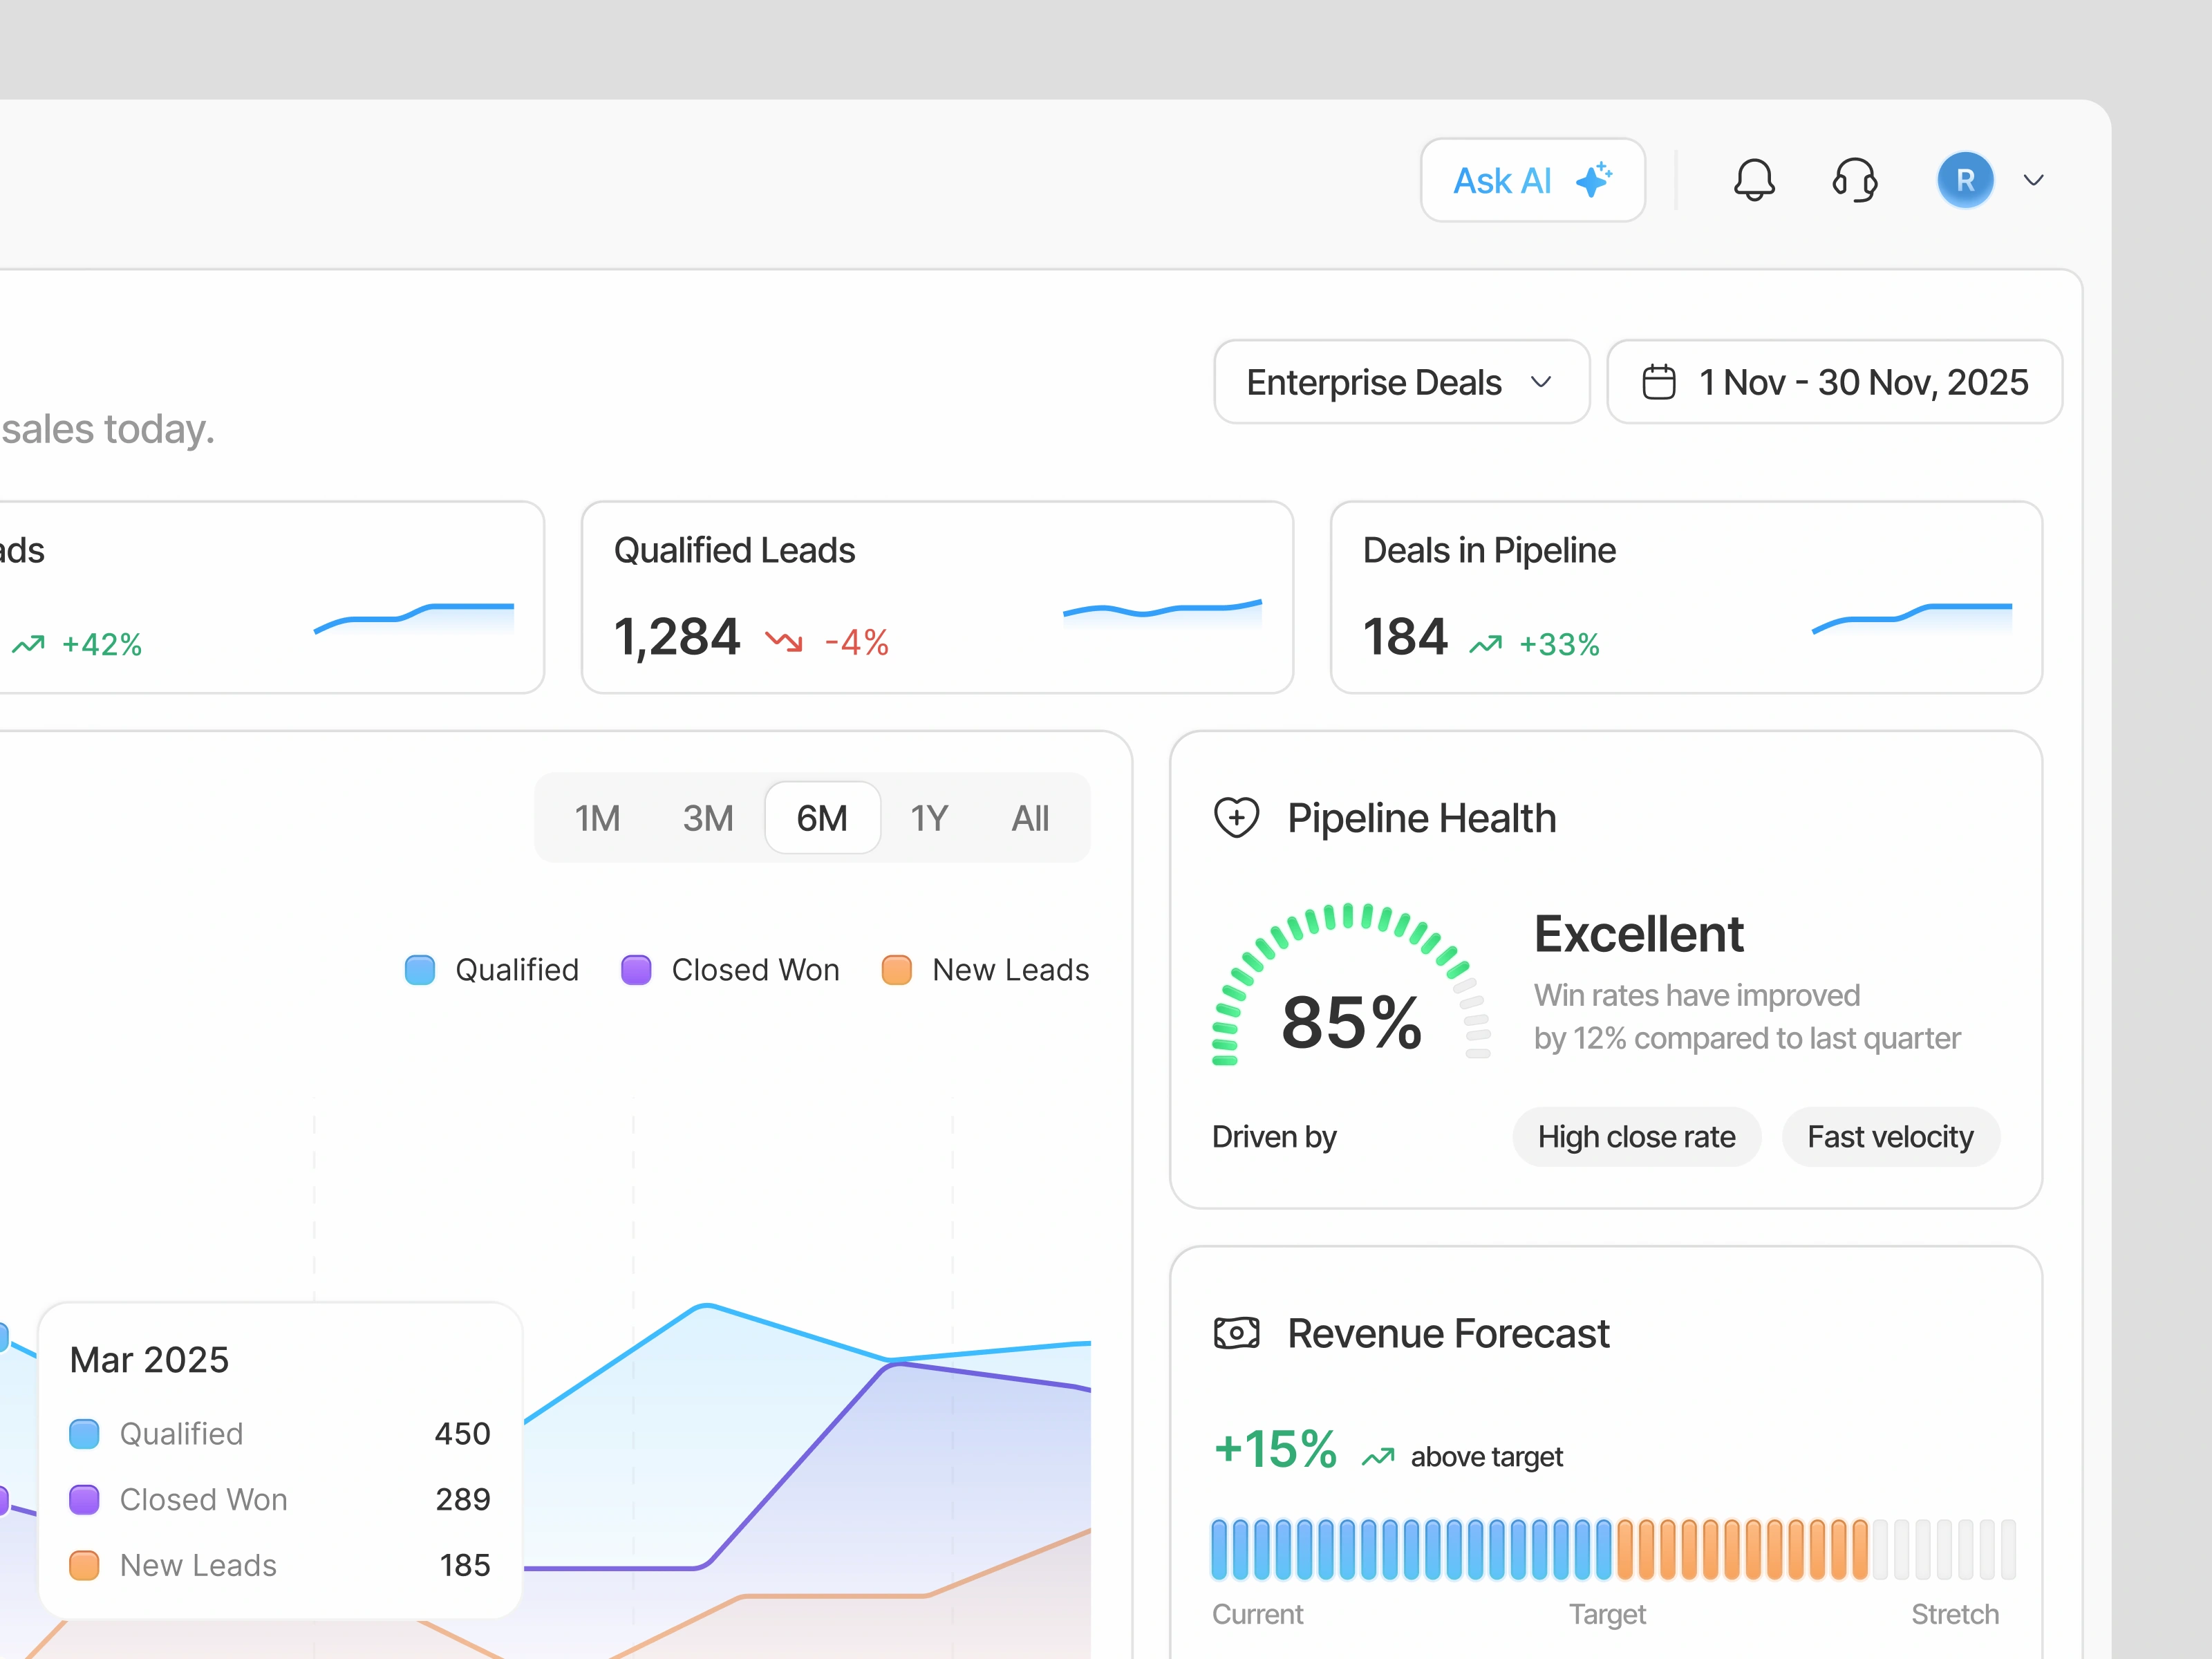Click the Ask AI sparkle icon
Image resolution: width=2212 pixels, height=1659 pixels.
coord(1593,180)
